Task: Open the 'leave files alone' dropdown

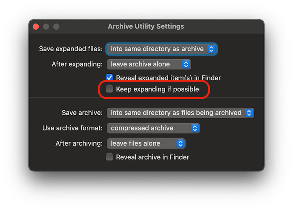Action: [x=146, y=143]
